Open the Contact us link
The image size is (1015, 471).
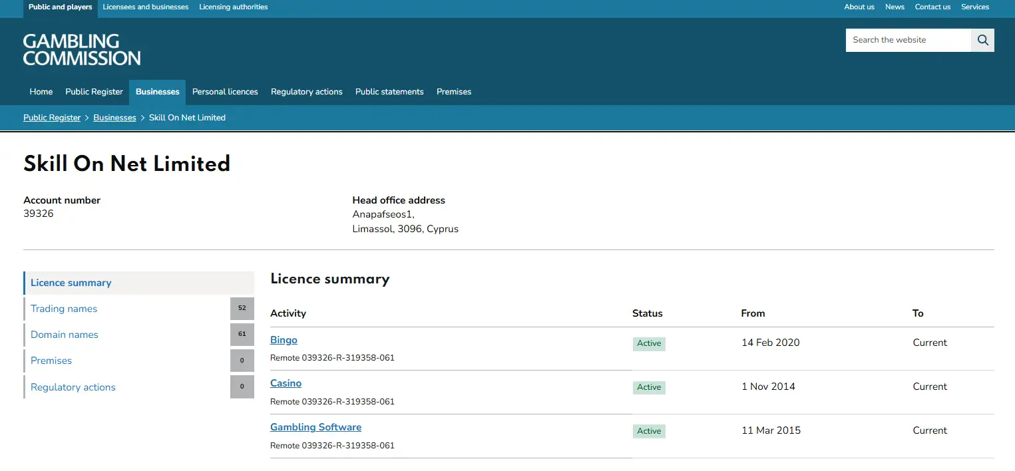coord(932,7)
